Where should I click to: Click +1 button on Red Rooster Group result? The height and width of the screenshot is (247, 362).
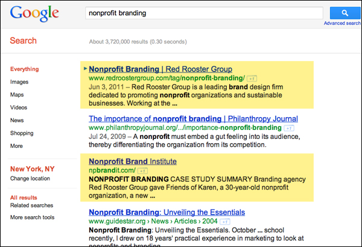[252, 79]
